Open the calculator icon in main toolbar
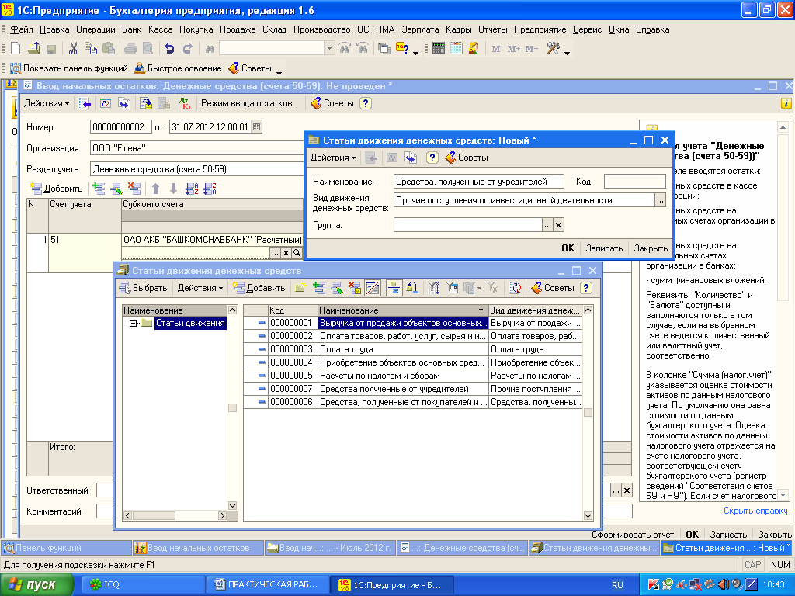This screenshot has width=795, height=596. (439, 49)
